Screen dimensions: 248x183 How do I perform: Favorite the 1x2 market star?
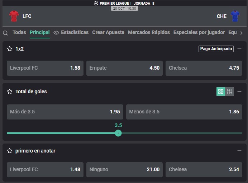10,49
